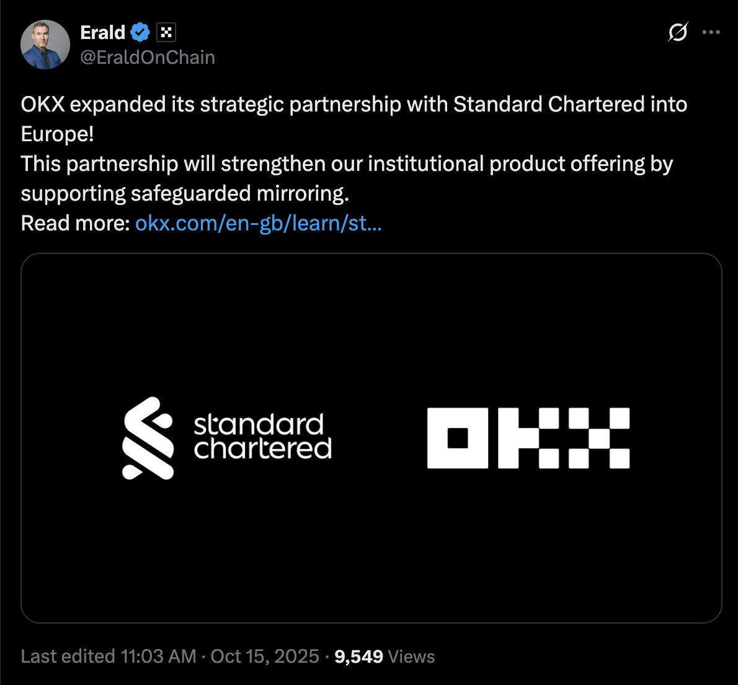Click the OKX logo in the attached image
This screenshot has height=685, width=738.
528,438
